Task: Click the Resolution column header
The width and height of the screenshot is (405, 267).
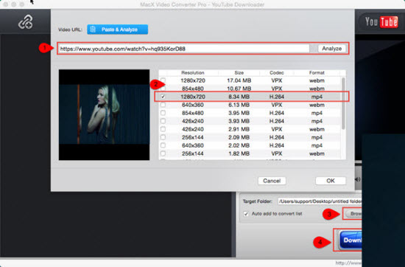Action: click(x=193, y=73)
